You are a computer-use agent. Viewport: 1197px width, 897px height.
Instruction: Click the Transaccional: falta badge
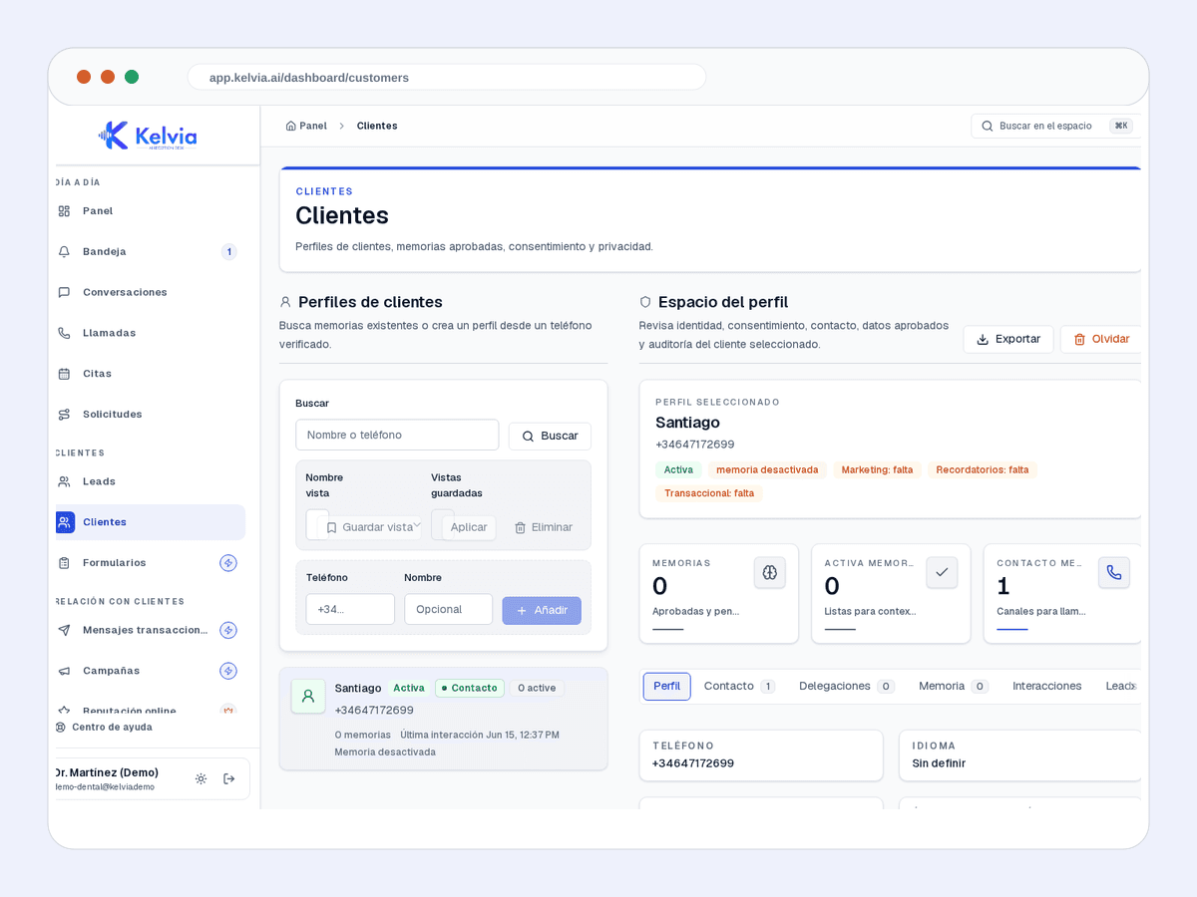pos(709,493)
